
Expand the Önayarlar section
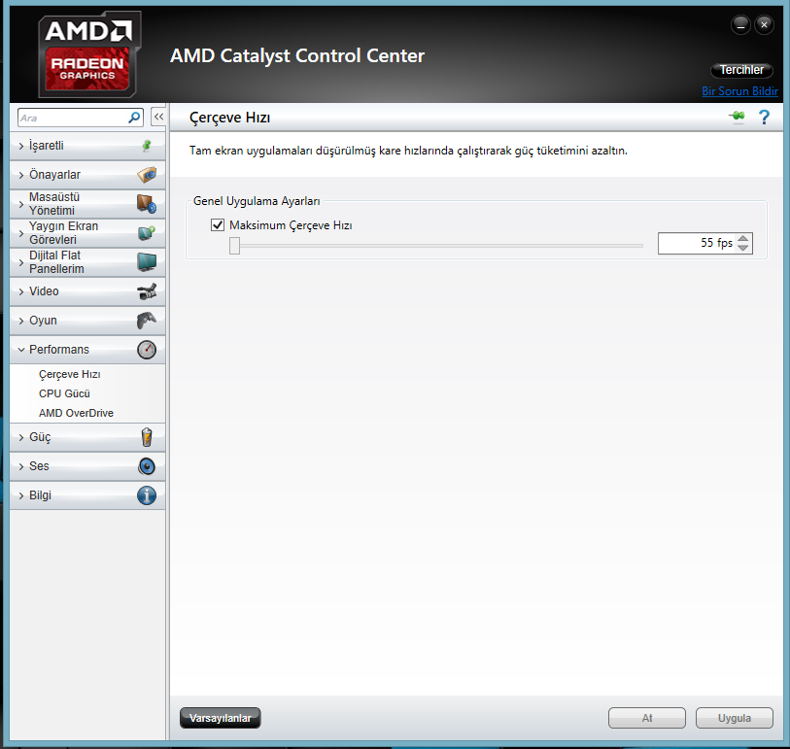(87, 175)
